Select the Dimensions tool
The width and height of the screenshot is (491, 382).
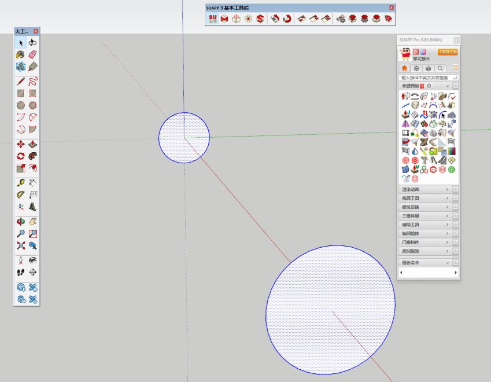(x=32, y=183)
